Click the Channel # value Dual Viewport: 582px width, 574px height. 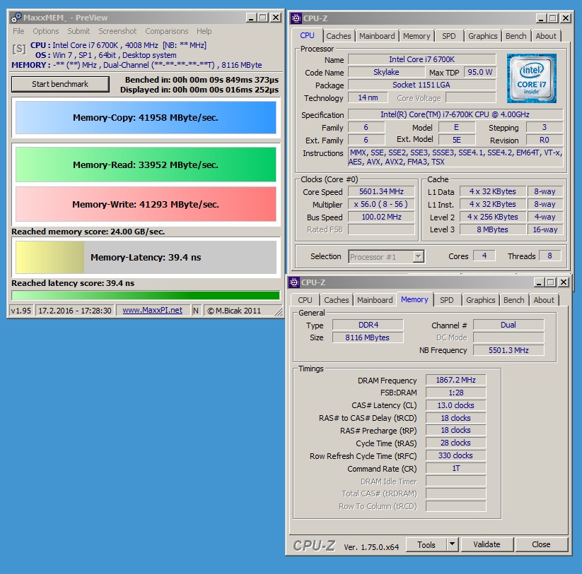[508, 325]
